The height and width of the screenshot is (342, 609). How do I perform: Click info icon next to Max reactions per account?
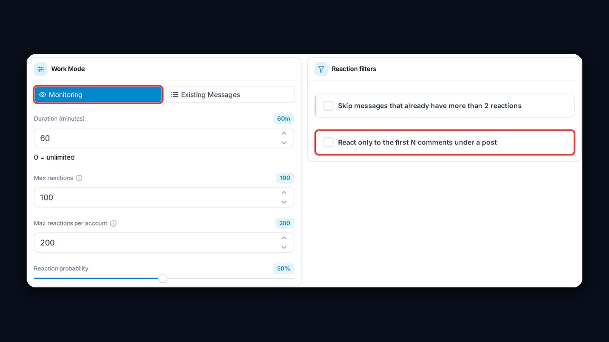pos(113,223)
